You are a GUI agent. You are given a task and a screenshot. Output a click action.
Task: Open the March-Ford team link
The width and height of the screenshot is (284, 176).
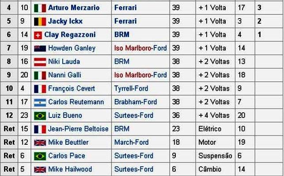pyautogui.click(x=131, y=143)
